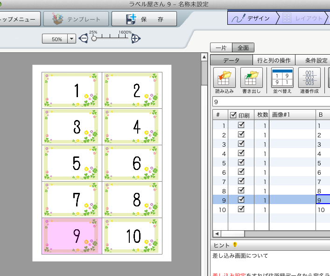Viewport: 330px width, 276px height.
Task: Click the preview scrollbar up arrow
Action: click(x=204, y=57)
